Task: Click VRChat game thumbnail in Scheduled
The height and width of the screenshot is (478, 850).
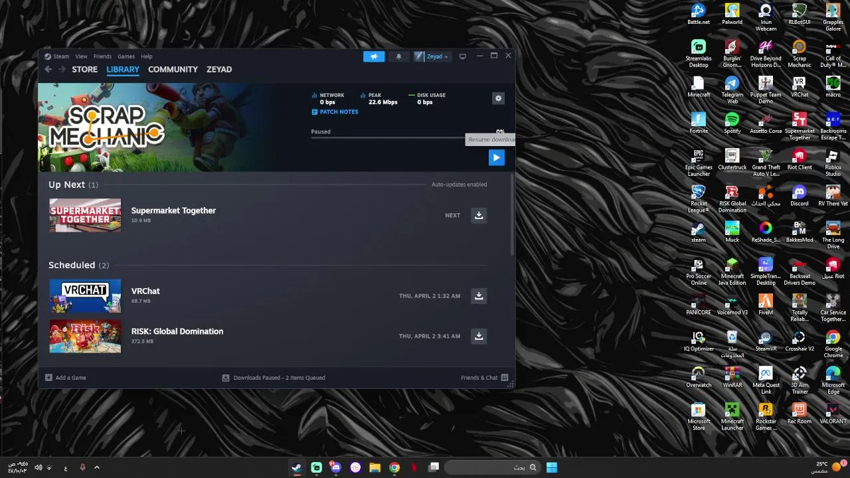Action: pyautogui.click(x=85, y=295)
